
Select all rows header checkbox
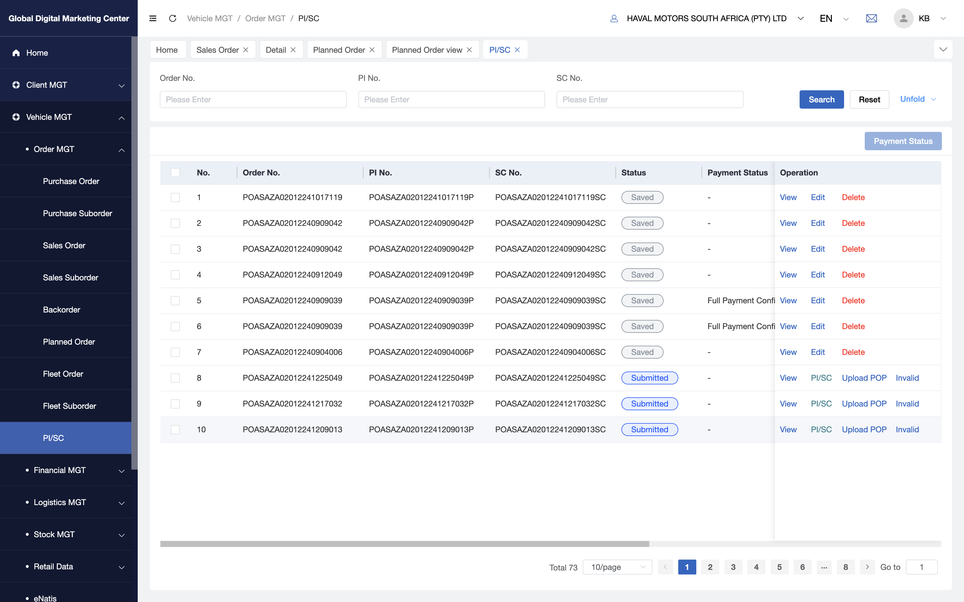pos(175,172)
